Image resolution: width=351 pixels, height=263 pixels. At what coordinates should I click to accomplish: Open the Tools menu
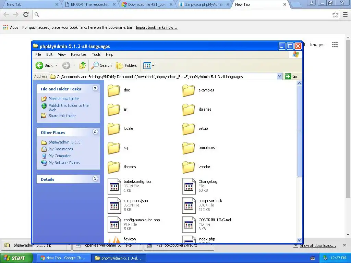tap(96, 54)
